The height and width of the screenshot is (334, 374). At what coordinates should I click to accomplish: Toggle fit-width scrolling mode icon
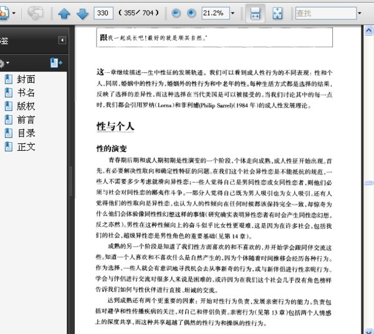click(x=255, y=13)
